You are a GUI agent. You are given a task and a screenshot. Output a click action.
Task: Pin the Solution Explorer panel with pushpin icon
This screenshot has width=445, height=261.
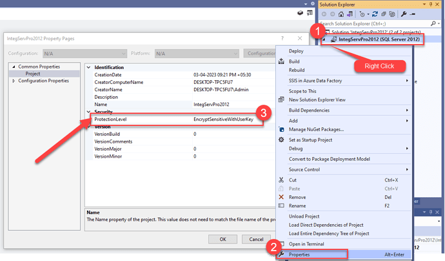click(x=432, y=3)
